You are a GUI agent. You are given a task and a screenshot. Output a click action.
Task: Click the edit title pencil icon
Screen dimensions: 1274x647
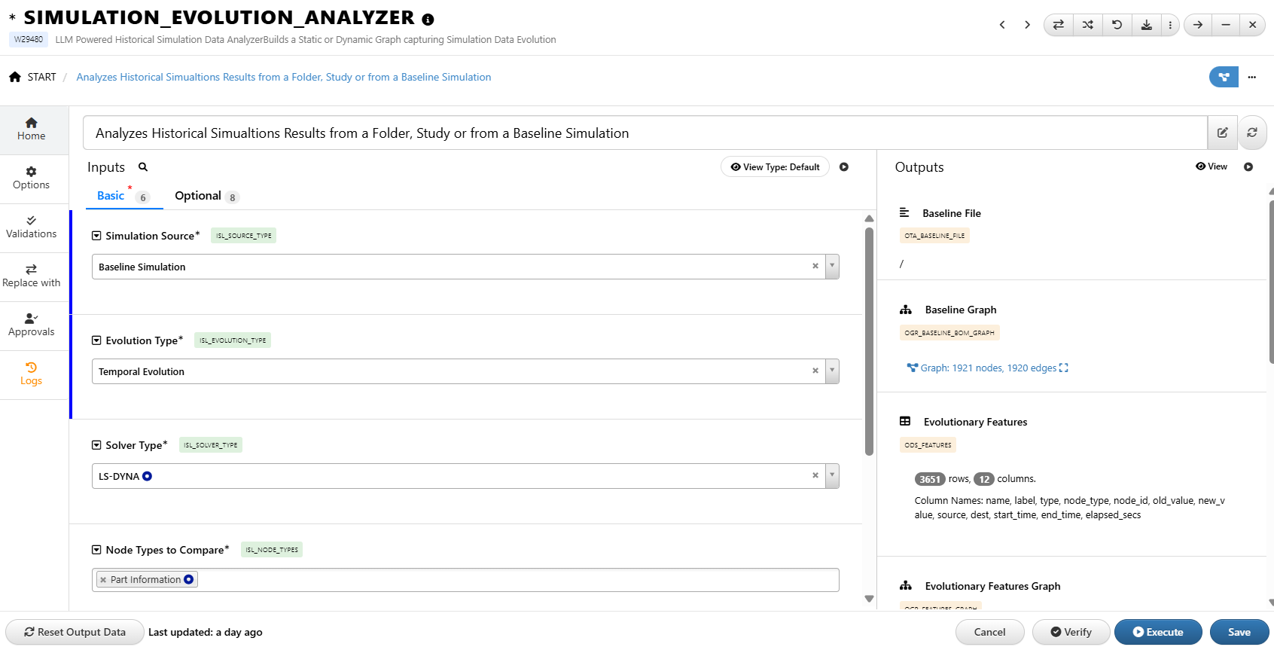1222,133
